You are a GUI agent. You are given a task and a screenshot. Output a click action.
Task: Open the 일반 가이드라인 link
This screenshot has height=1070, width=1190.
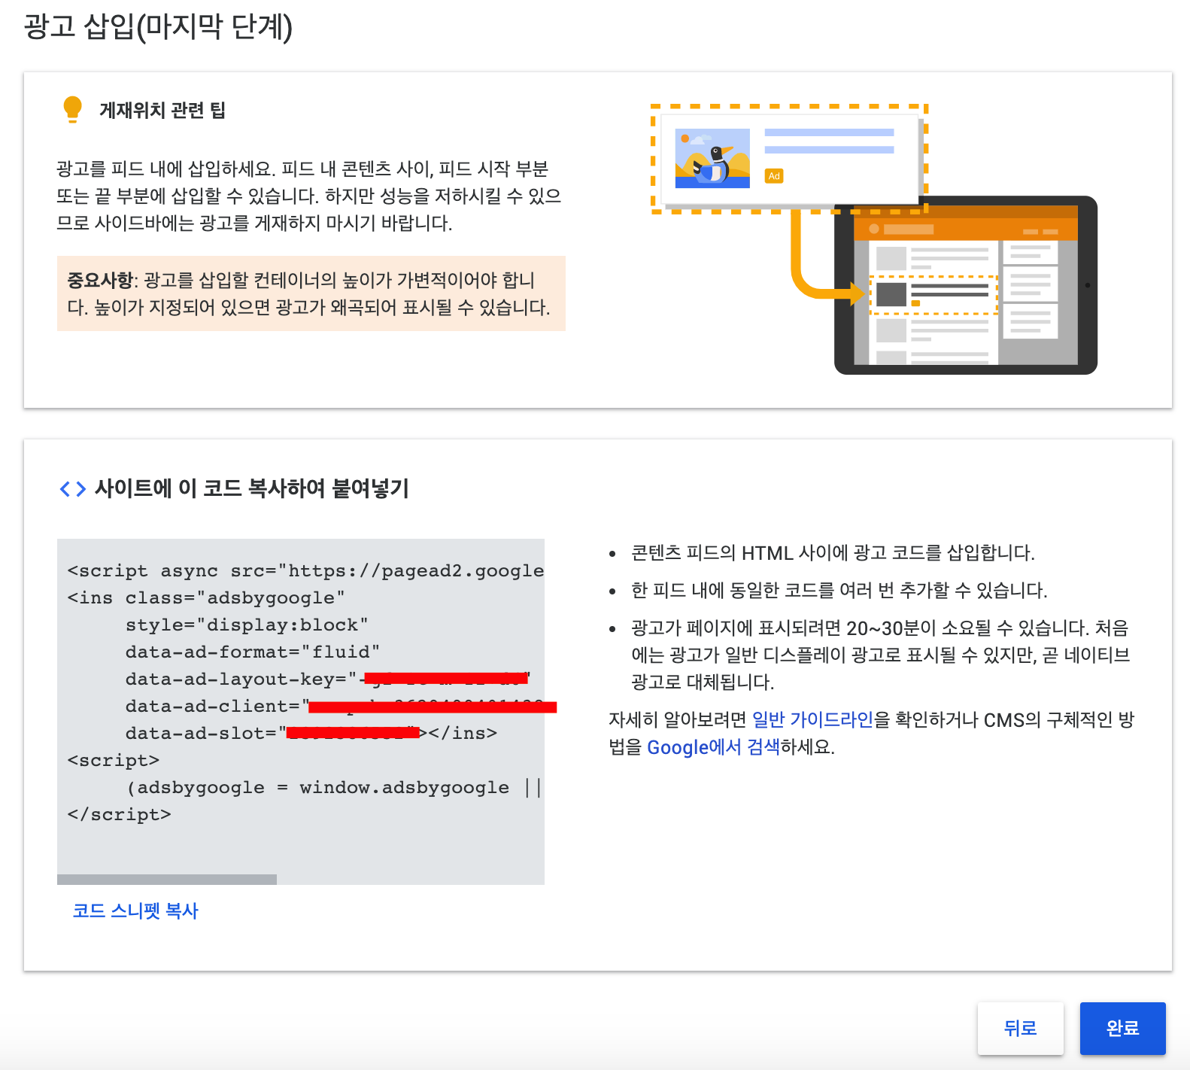[812, 719]
